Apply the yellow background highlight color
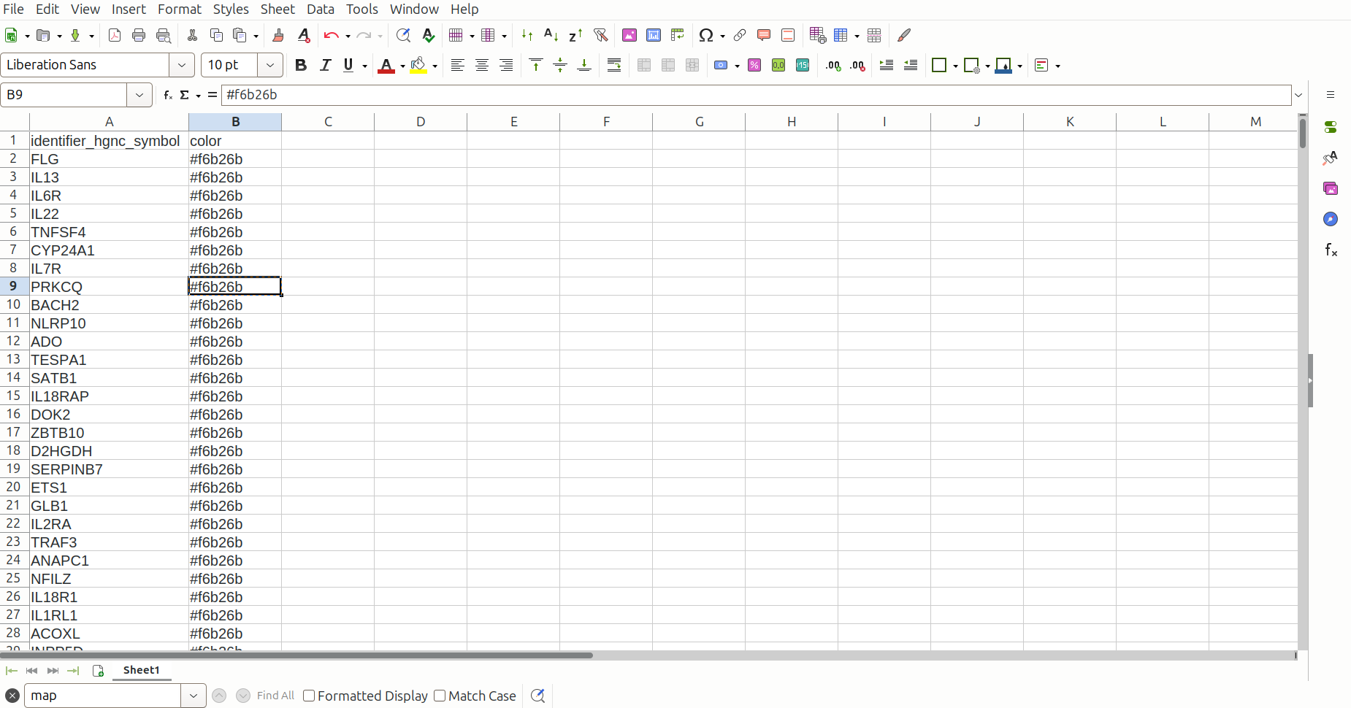Image resolution: width=1351 pixels, height=708 pixels. pyautogui.click(x=418, y=66)
